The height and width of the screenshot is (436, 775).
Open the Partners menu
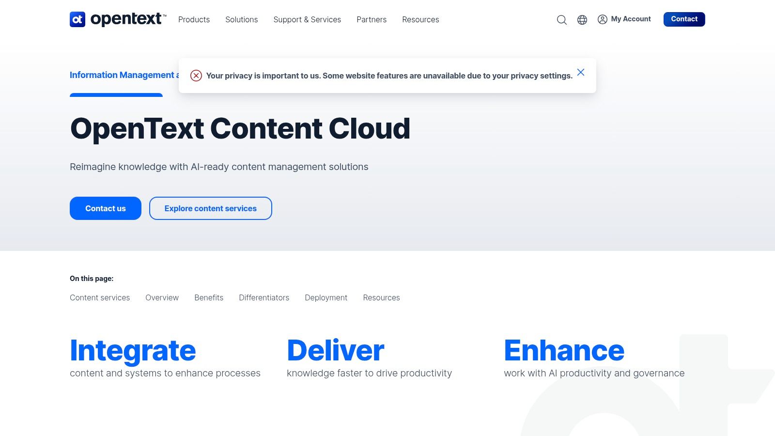(372, 19)
